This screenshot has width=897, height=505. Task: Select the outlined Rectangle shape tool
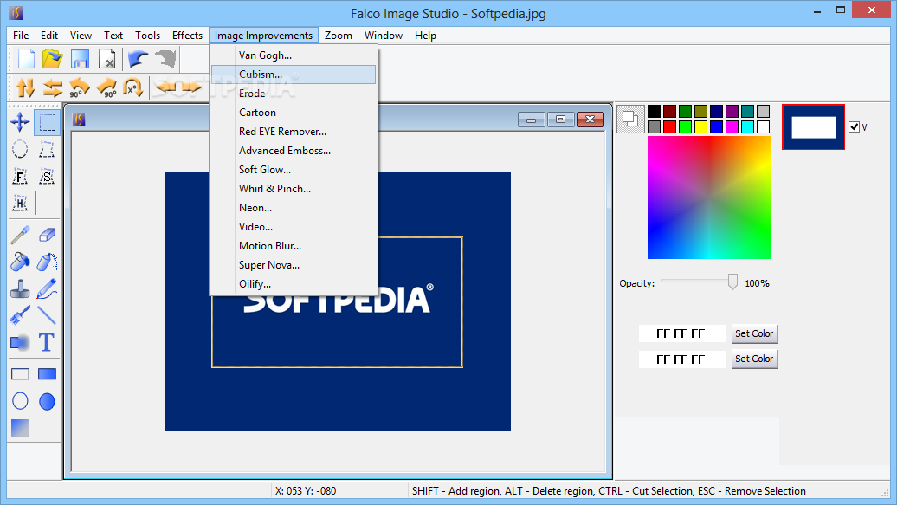pyautogui.click(x=20, y=374)
